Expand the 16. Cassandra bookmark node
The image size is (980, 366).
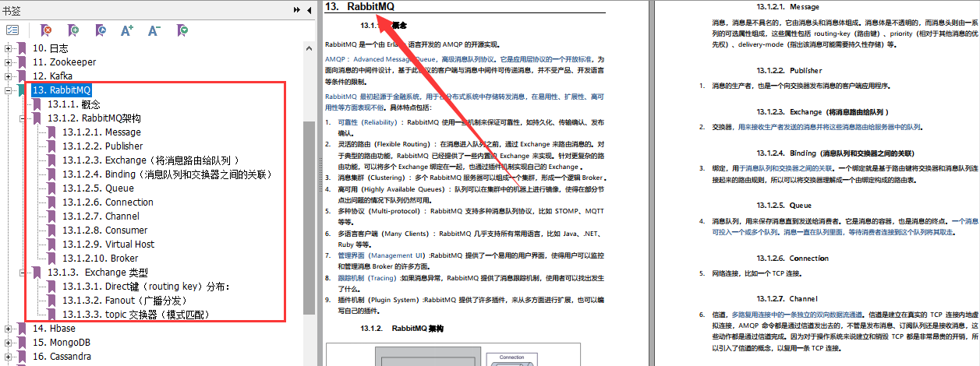tap(9, 357)
